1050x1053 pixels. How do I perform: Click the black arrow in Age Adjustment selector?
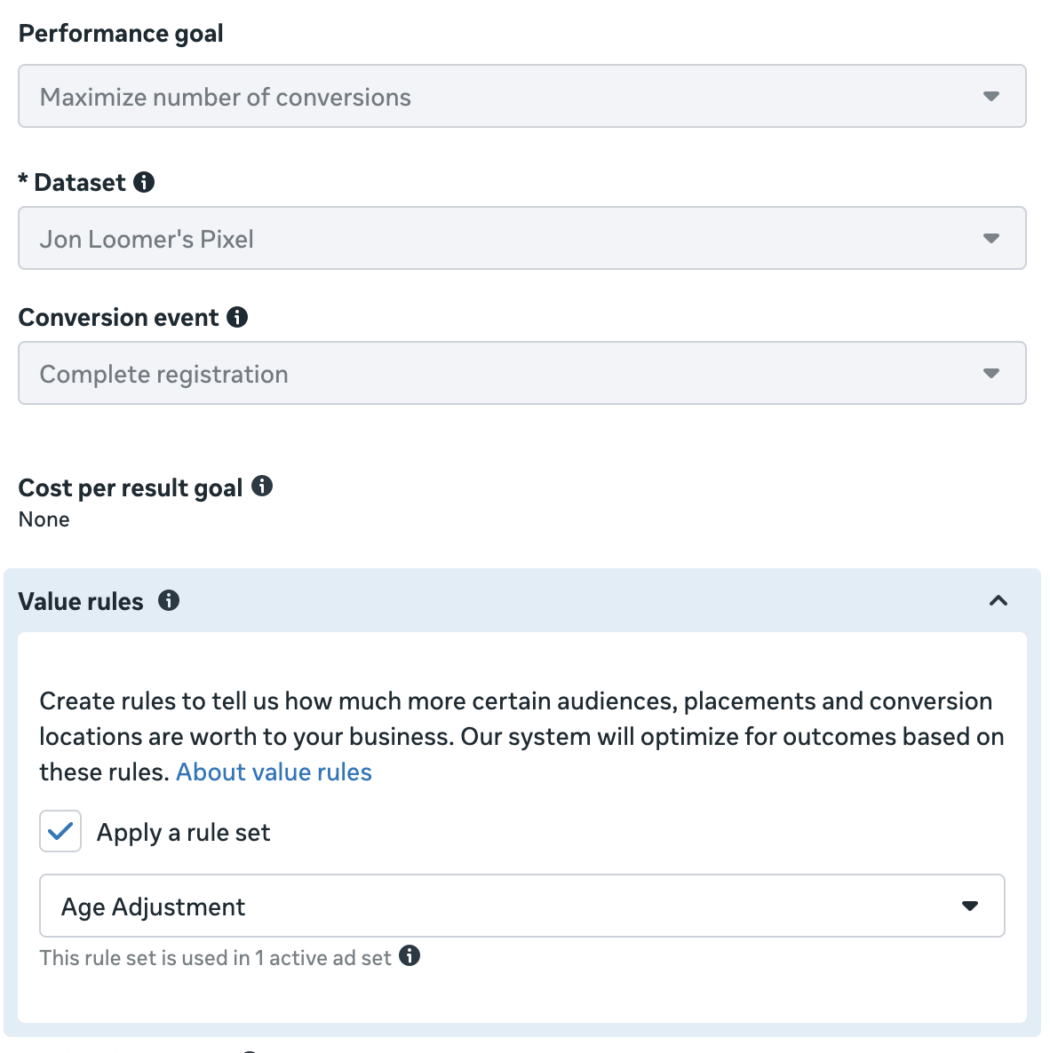click(x=970, y=906)
